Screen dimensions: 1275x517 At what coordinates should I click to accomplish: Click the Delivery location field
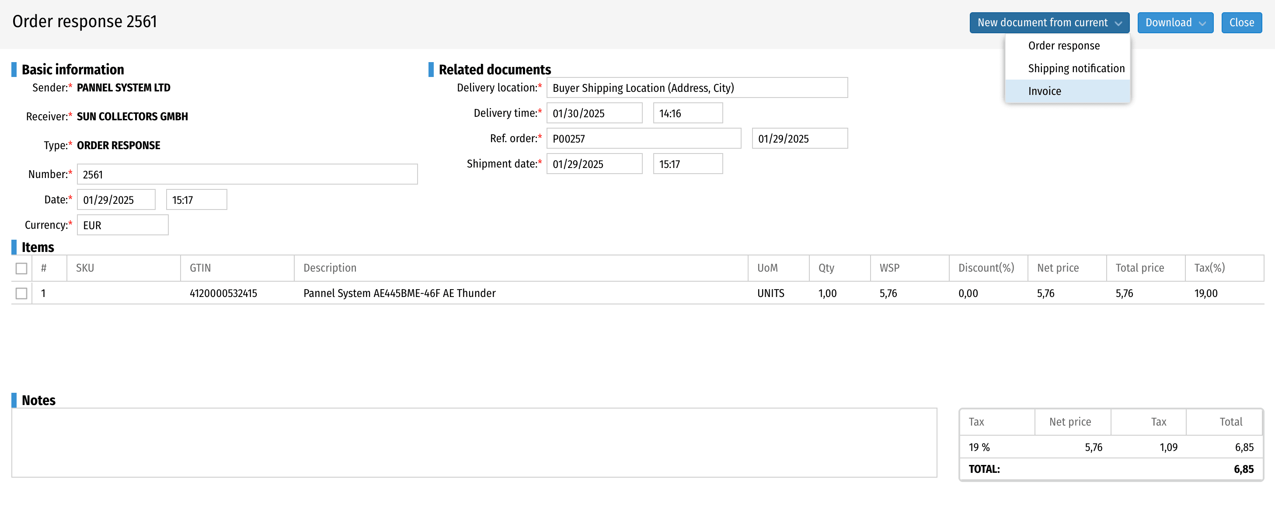pos(697,87)
